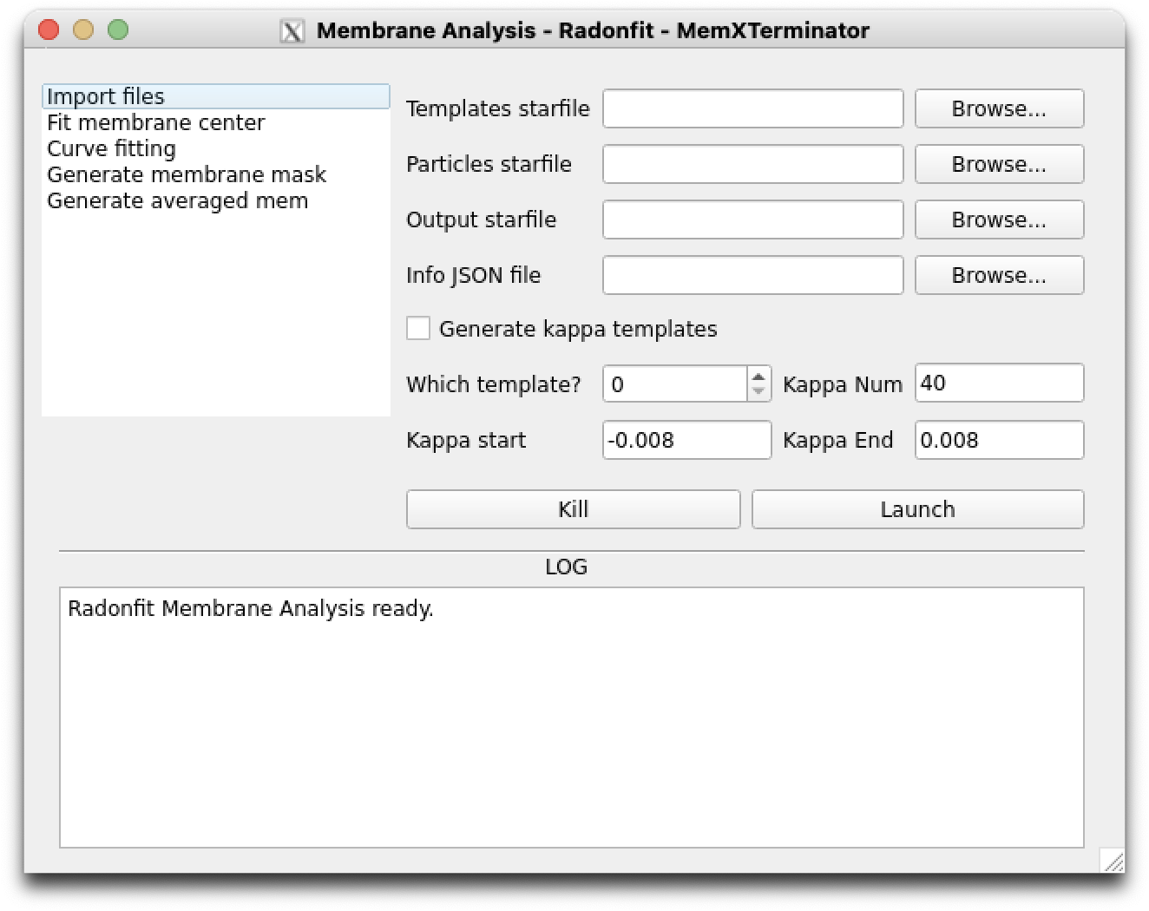The image size is (1149, 911).
Task: Browse for Info JSON file
Action: click(x=999, y=275)
